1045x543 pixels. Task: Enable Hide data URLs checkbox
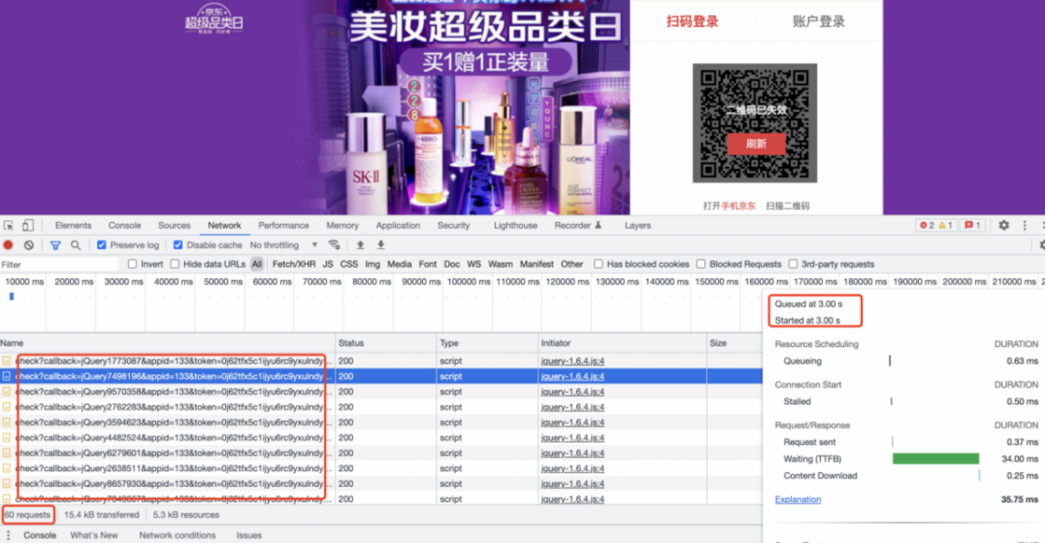click(x=175, y=264)
